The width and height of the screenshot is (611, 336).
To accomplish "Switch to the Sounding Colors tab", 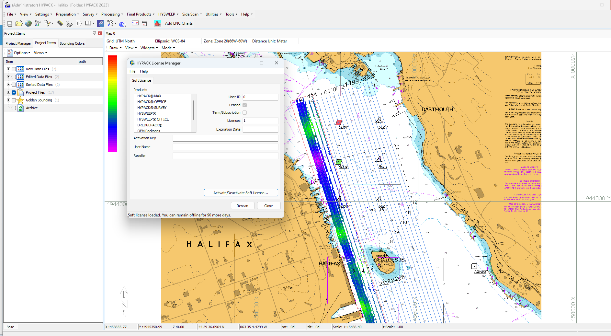I will pyautogui.click(x=72, y=43).
